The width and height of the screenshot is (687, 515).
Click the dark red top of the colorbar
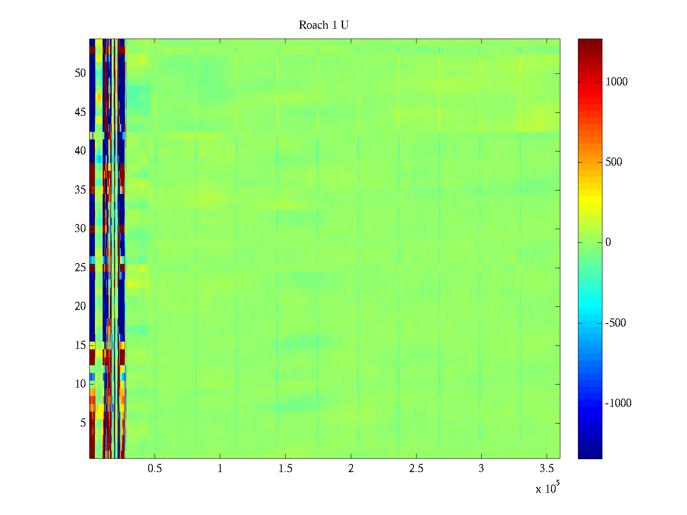tap(590, 43)
